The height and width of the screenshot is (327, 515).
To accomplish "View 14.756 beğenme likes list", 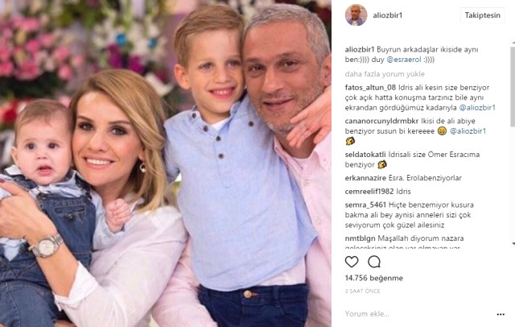I will pos(373,278).
